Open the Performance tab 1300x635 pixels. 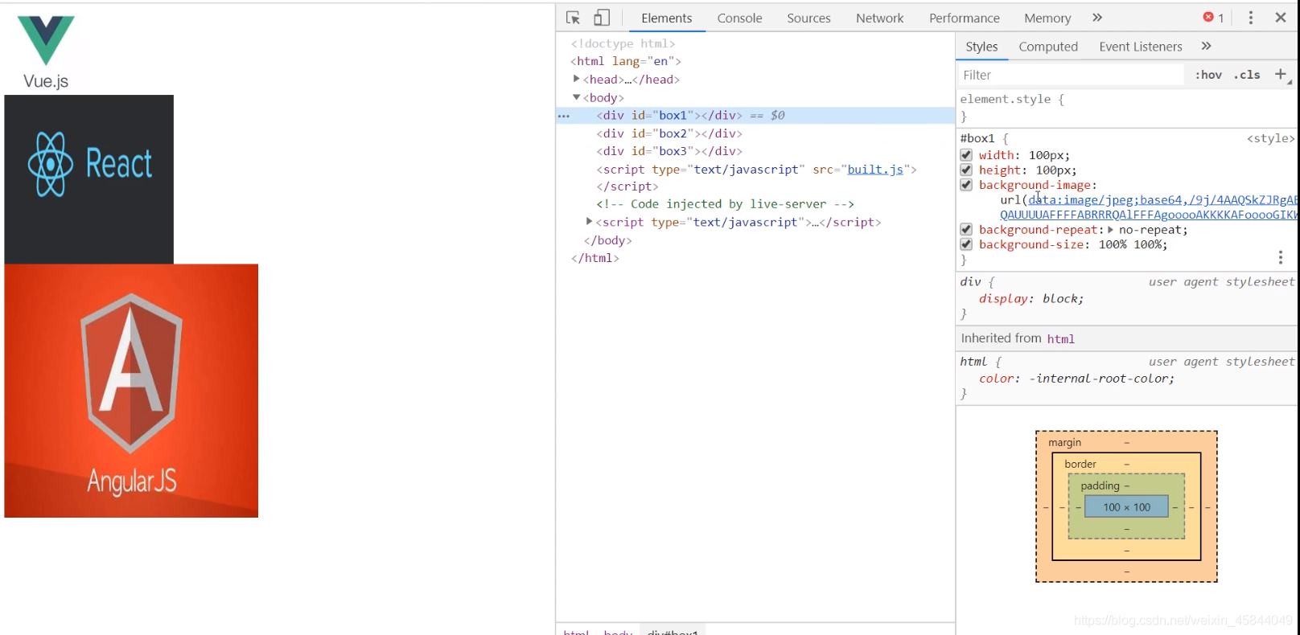tap(964, 18)
